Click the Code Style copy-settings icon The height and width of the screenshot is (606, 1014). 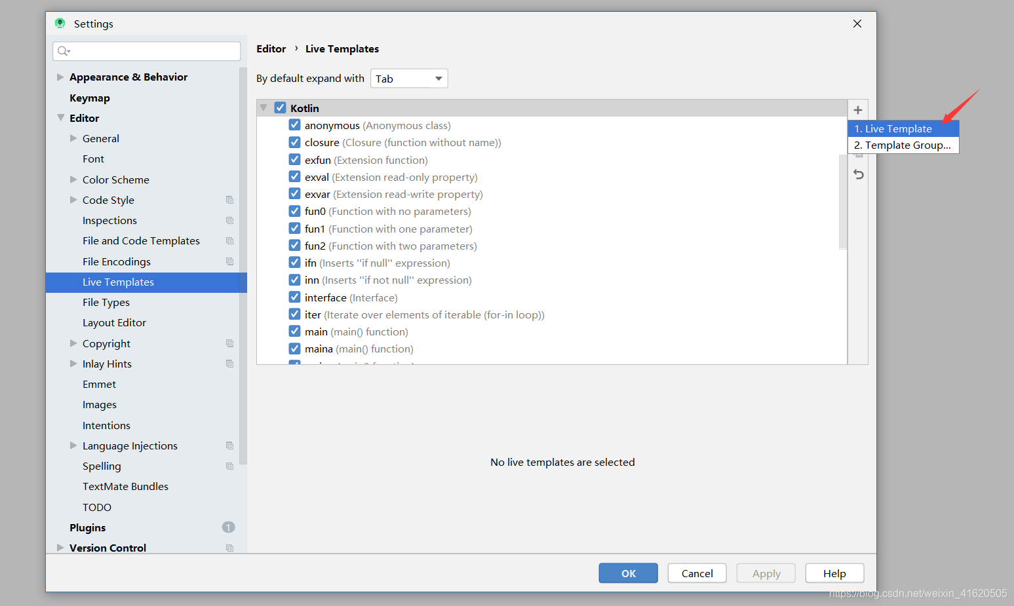(x=229, y=200)
